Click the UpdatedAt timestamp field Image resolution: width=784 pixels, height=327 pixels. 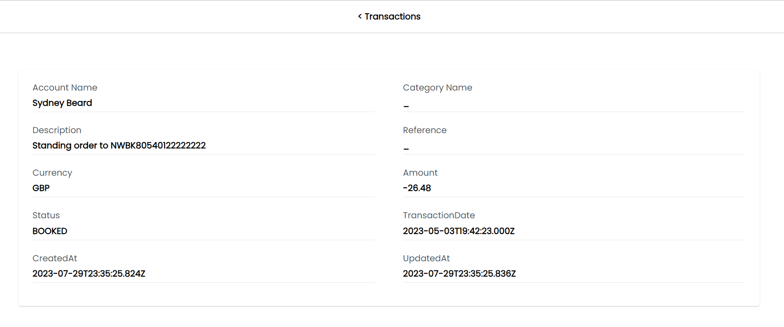(459, 273)
